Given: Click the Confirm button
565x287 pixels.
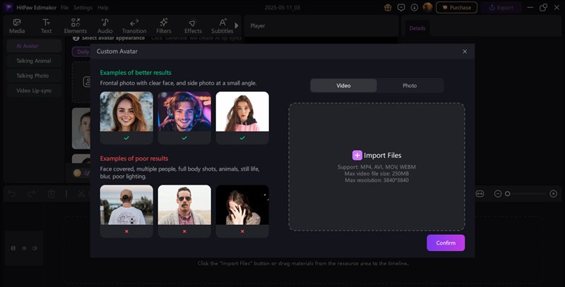Looking at the screenshot, I should tap(446, 243).
